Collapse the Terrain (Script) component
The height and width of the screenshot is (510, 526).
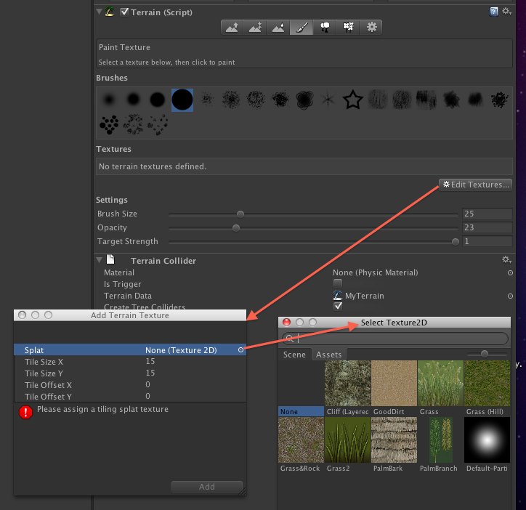[99, 12]
